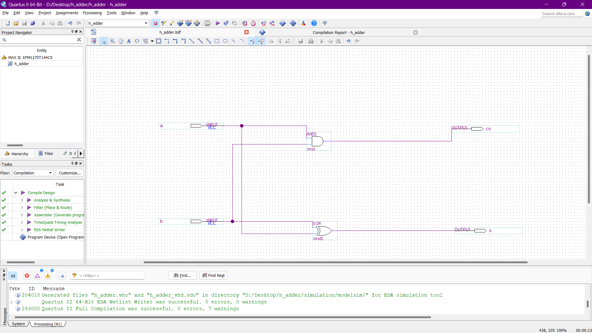Viewport: 592px width, 333px height.
Task: Toggle the warning messages filter
Action: point(48,276)
